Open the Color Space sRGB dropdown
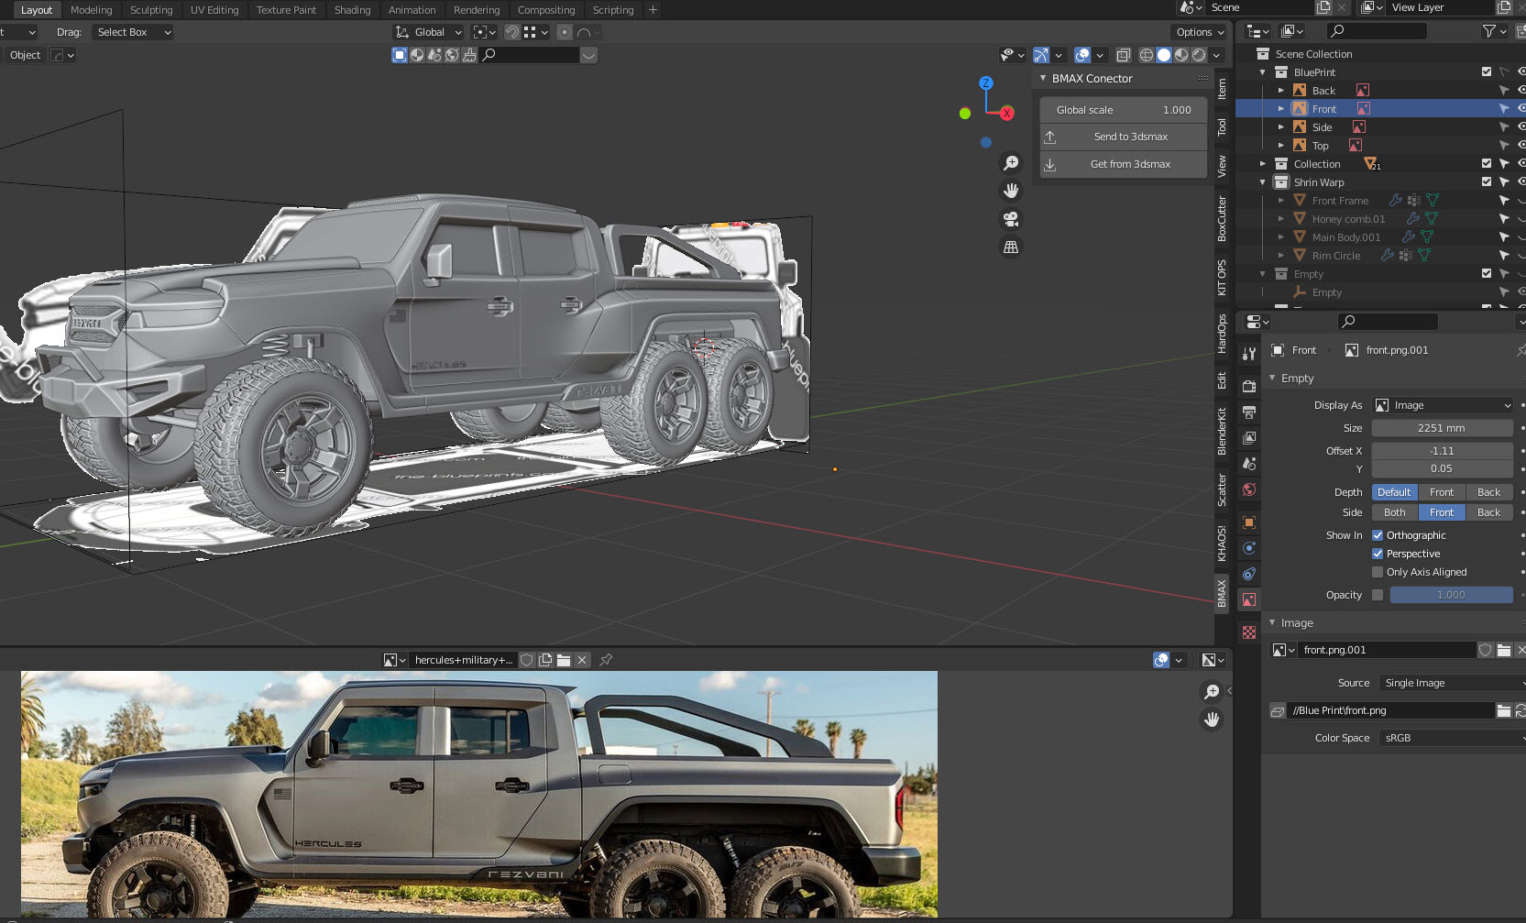1526x923 pixels. tap(1452, 738)
